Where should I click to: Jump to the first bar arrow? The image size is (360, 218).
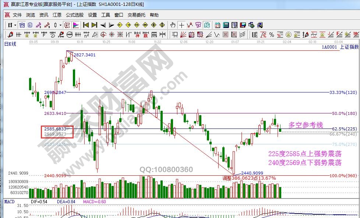tap(86, 25)
